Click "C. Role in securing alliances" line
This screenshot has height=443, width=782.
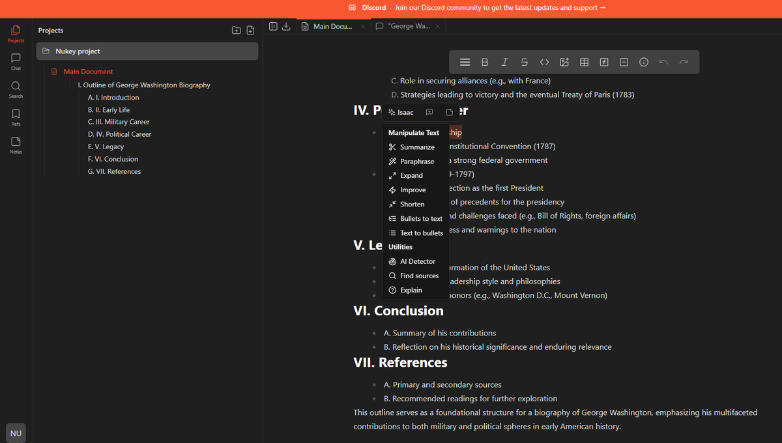click(471, 81)
